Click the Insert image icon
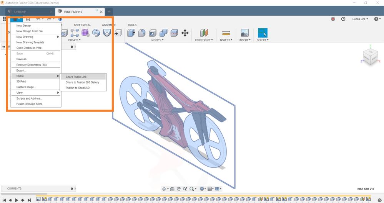384x203 pixels. pos(244,33)
